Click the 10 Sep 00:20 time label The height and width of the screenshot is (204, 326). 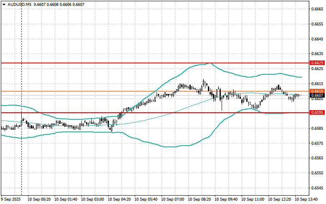click(x=39, y=199)
